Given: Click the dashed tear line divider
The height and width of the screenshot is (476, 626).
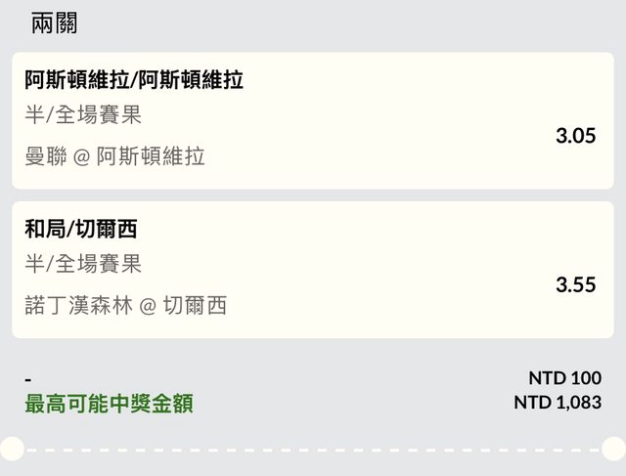Looking at the screenshot, I should click(x=313, y=450).
